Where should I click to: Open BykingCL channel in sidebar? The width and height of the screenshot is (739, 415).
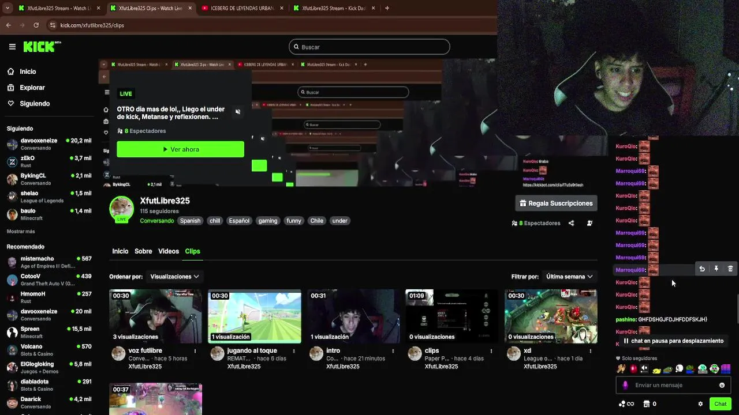pos(48,179)
